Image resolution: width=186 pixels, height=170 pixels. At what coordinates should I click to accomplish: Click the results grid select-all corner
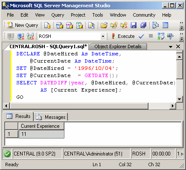tap(12, 126)
